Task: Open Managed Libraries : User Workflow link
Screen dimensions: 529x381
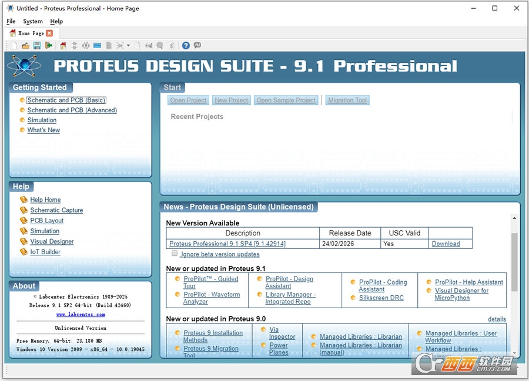Action: tap(461, 336)
